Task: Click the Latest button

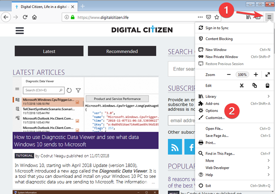Action: (49, 51)
